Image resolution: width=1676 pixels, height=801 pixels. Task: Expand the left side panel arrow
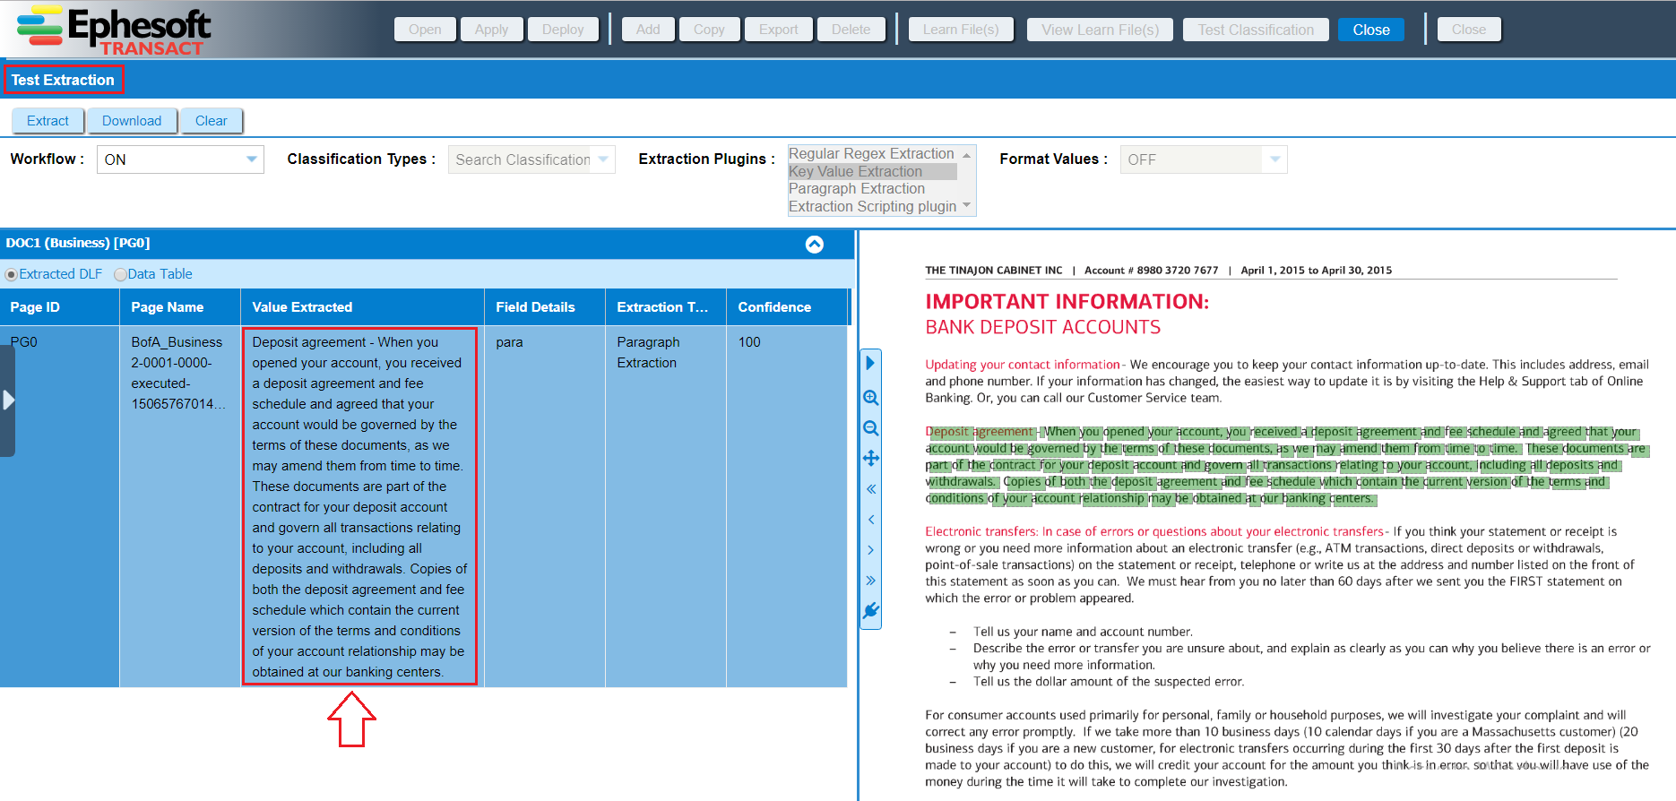tap(8, 400)
